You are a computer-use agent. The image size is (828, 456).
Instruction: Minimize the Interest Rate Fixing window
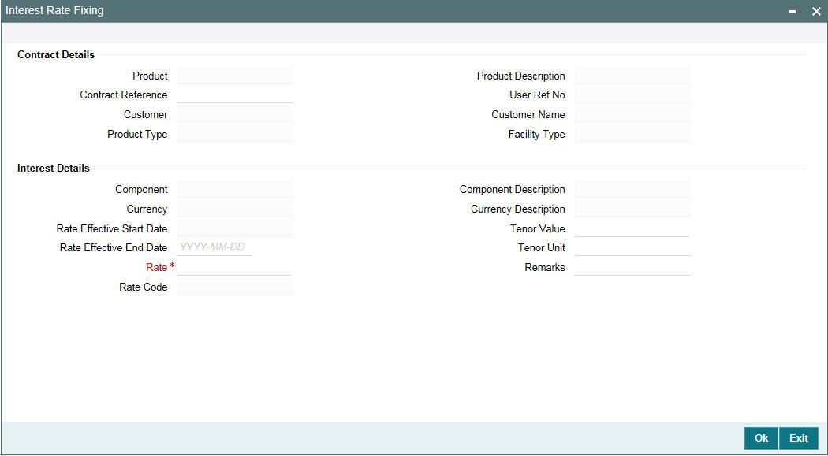pos(792,11)
